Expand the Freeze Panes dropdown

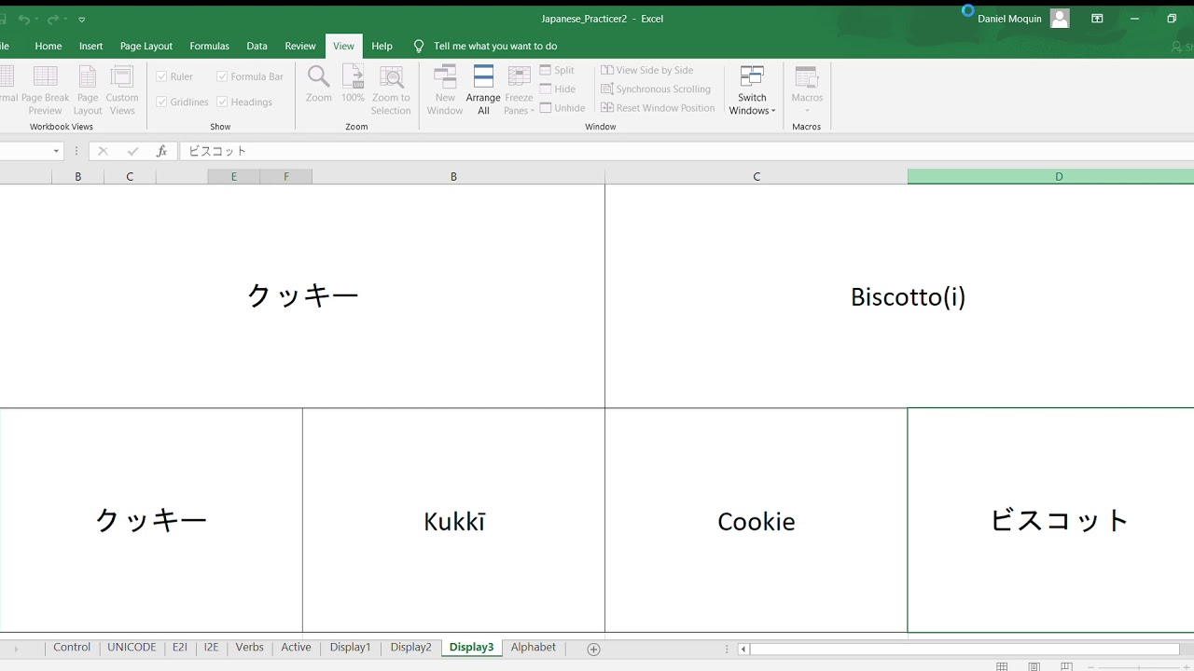(x=519, y=103)
